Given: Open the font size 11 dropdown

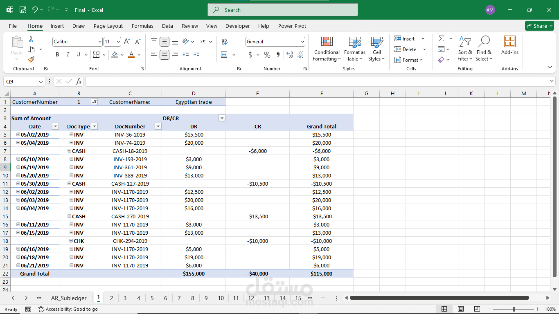Looking at the screenshot, I should pos(119,42).
